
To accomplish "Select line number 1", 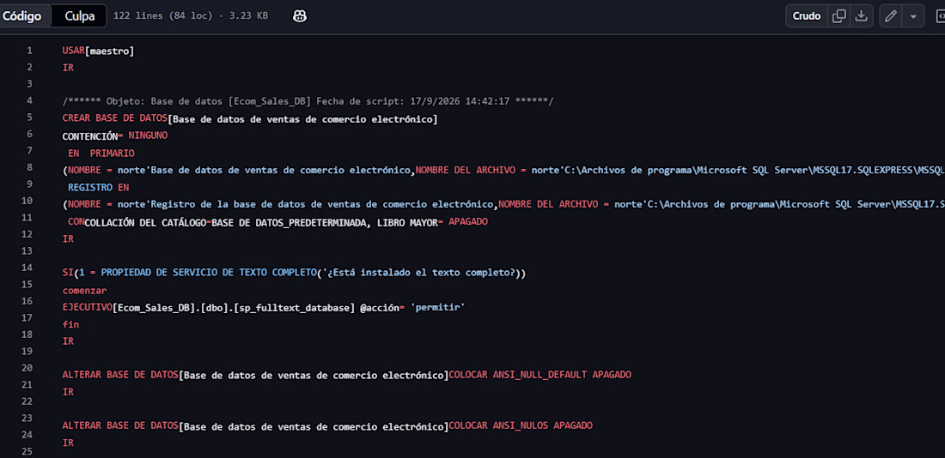I will coord(29,51).
